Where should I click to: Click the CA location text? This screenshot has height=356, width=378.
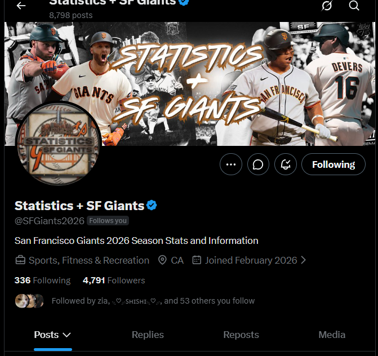click(x=177, y=260)
